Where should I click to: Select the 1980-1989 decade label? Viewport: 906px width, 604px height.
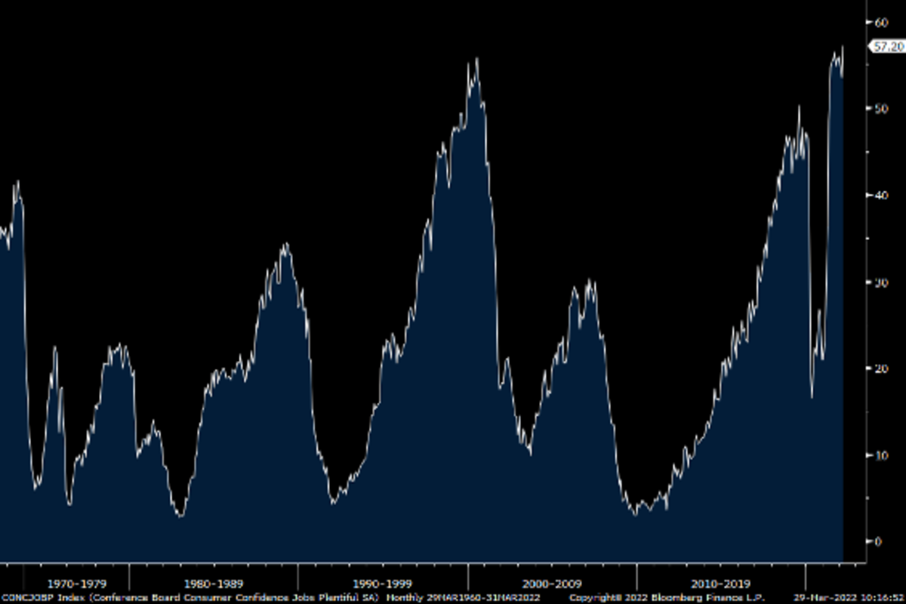coord(214,584)
